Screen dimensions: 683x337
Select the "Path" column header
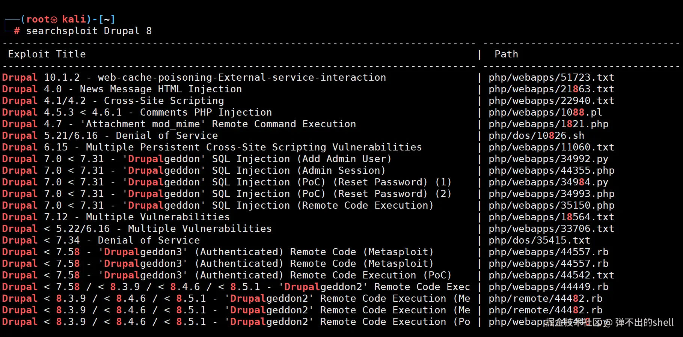tap(506, 54)
